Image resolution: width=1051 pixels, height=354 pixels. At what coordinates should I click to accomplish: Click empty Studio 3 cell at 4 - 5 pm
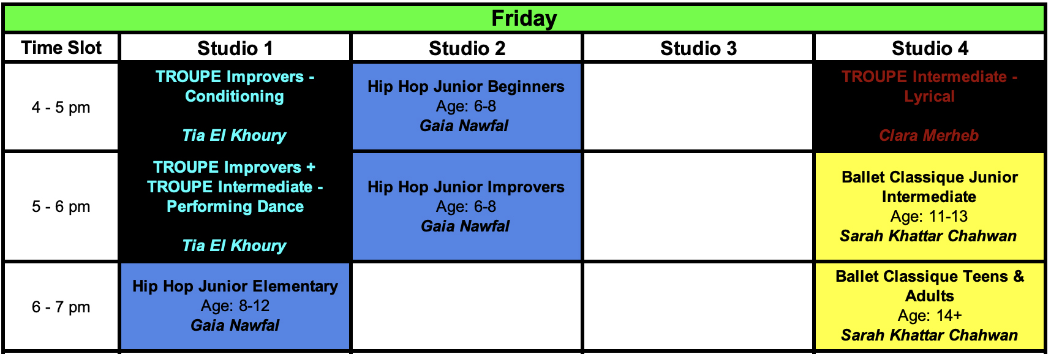698,107
